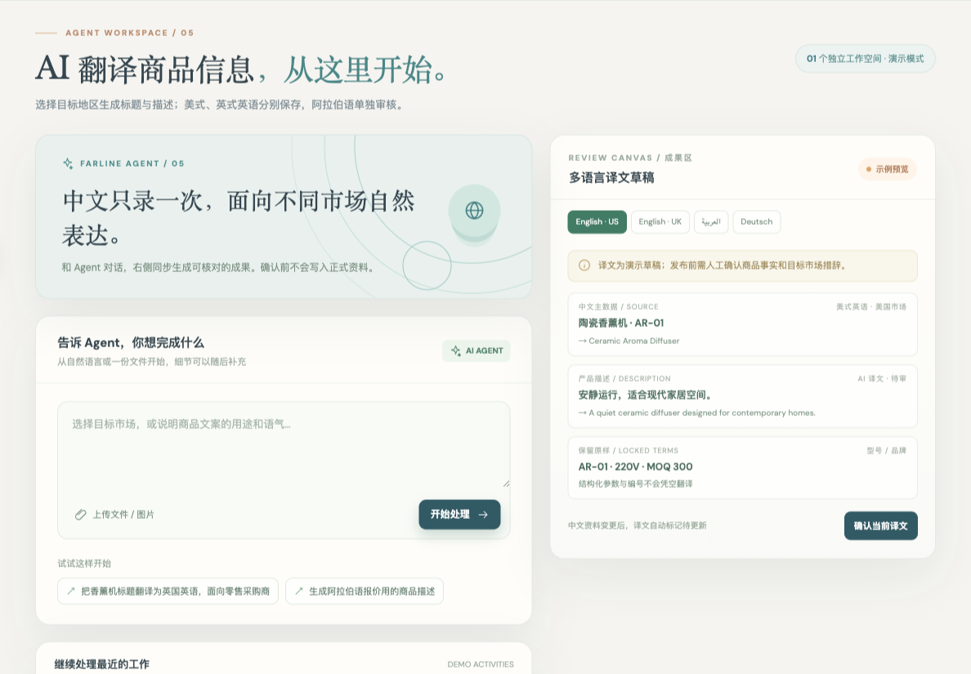This screenshot has height=674, width=971.
Task: Click the text 结构化参数与编号不会凭空翻译
Action: tap(635, 484)
